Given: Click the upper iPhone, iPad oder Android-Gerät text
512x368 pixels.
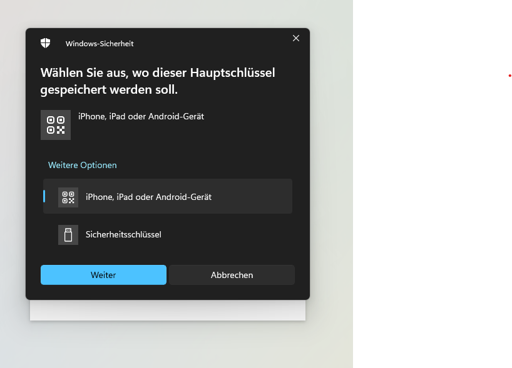Looking at the screenshot, I should (x=141, y=116).
